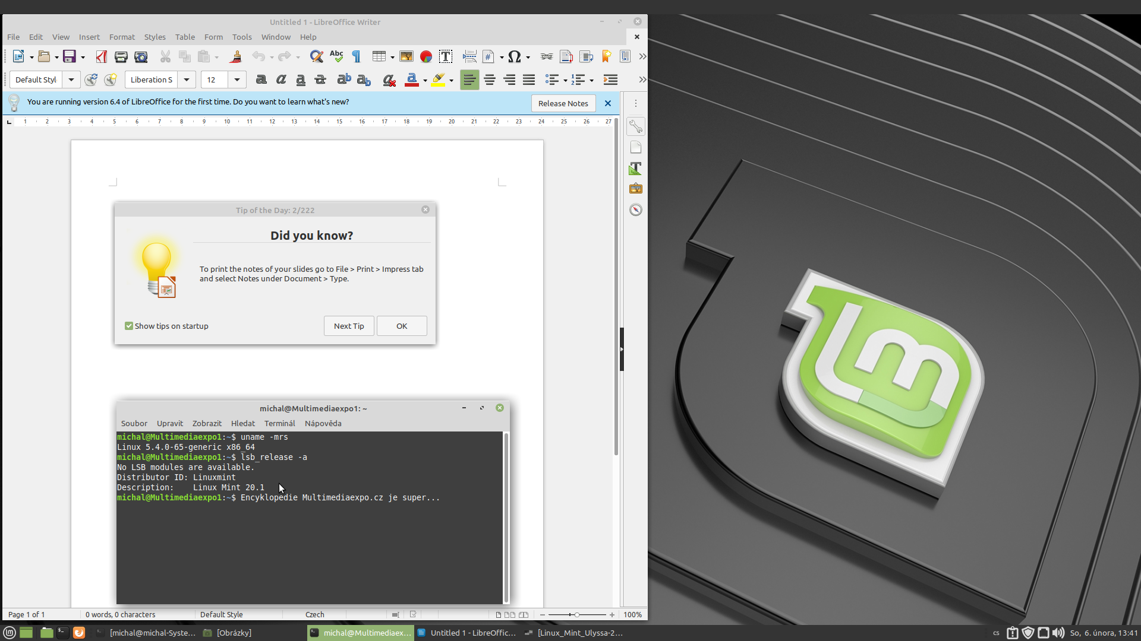Open the sidebar Gallery panel icon
Viewport: 1141px width, 641px height.
coord(635,189)
